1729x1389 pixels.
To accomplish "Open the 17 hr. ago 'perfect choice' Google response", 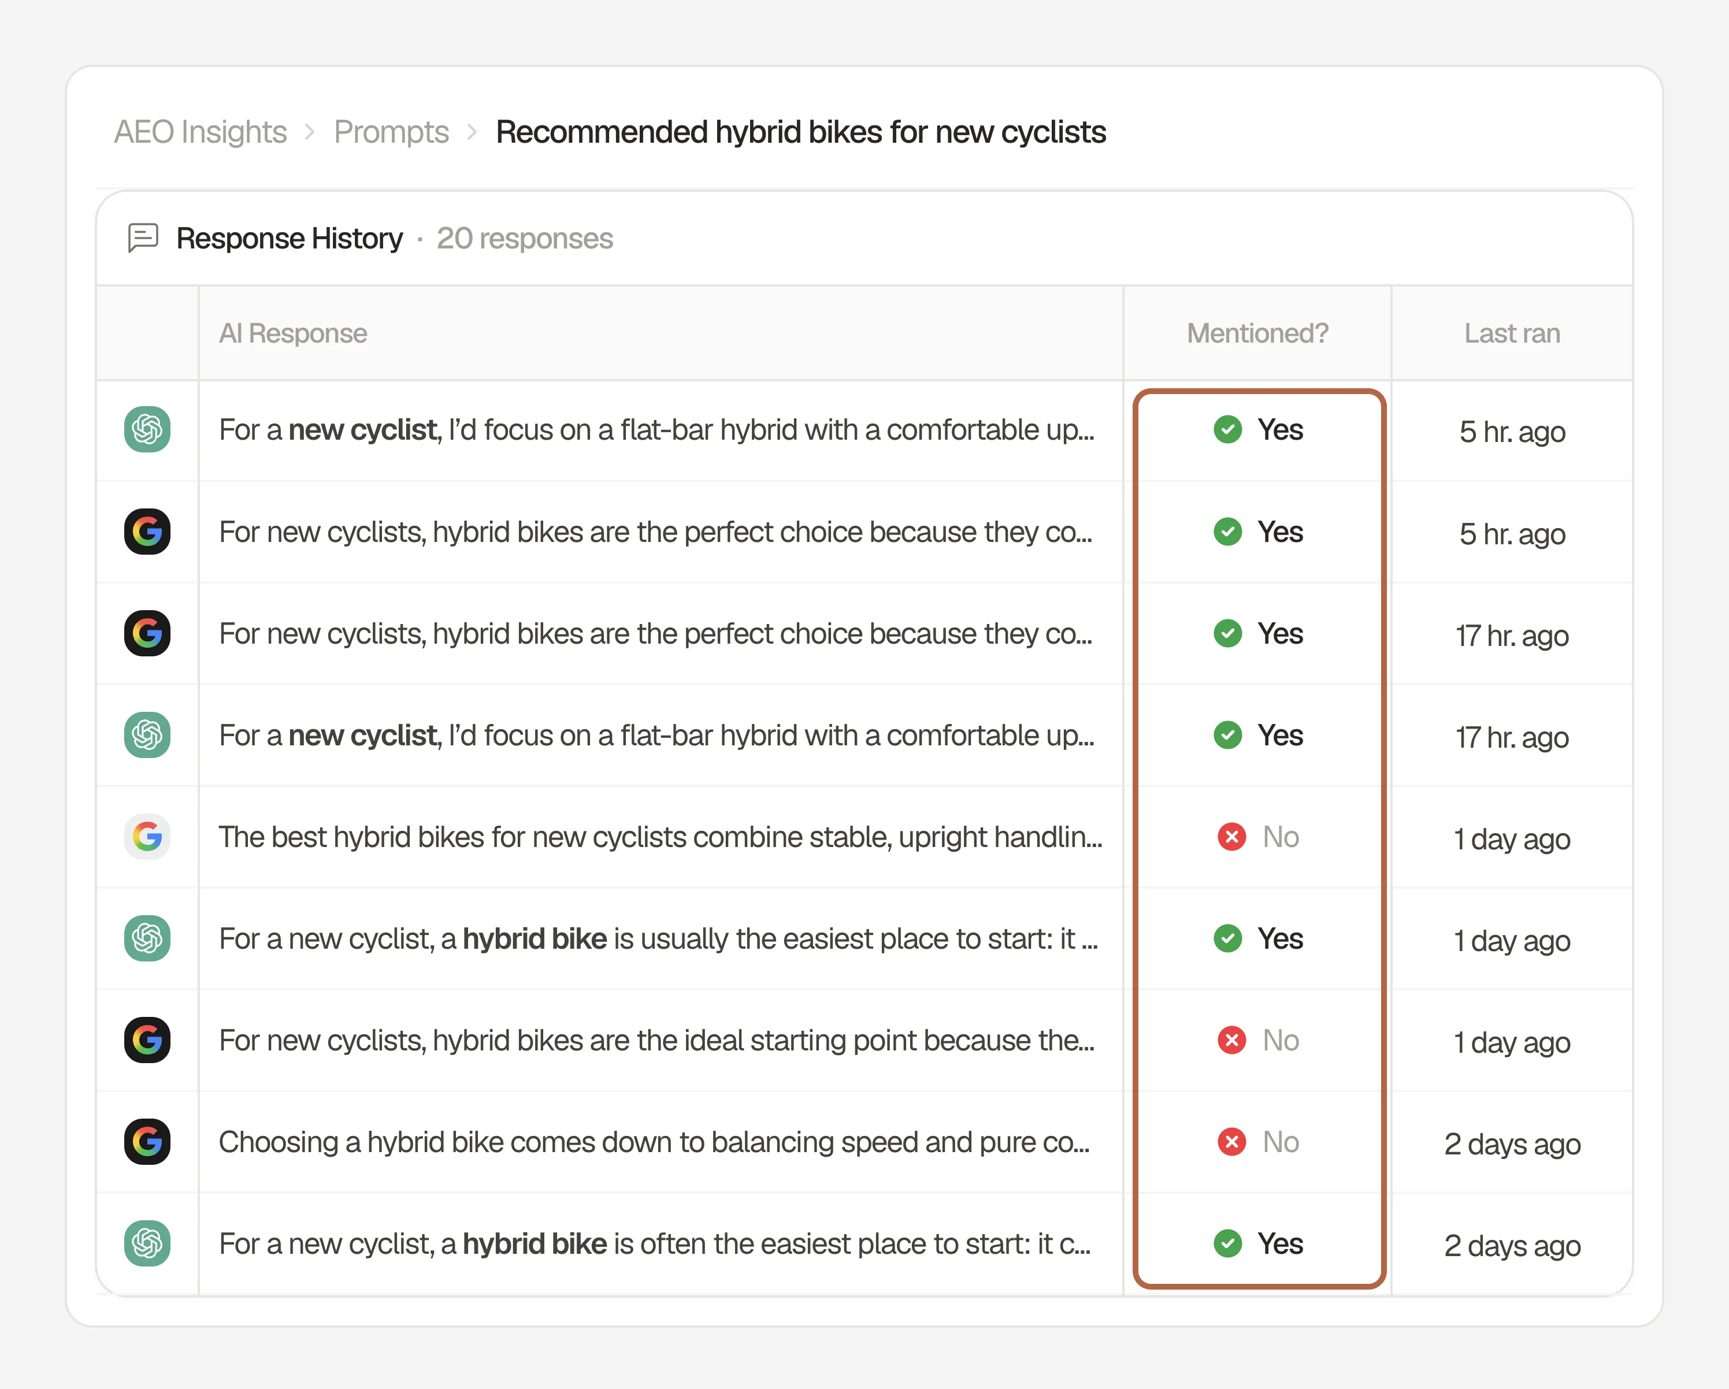I will tap(656, 634).
